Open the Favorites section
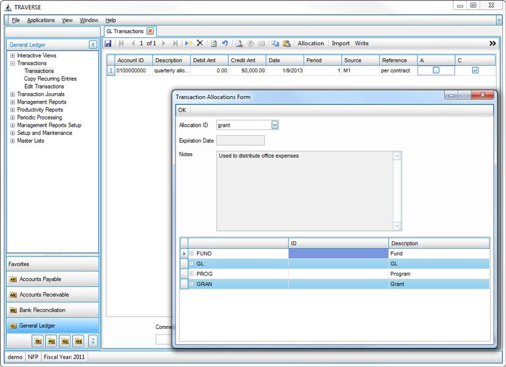Screen dimensions: 506x367 [x=53, y=264]
